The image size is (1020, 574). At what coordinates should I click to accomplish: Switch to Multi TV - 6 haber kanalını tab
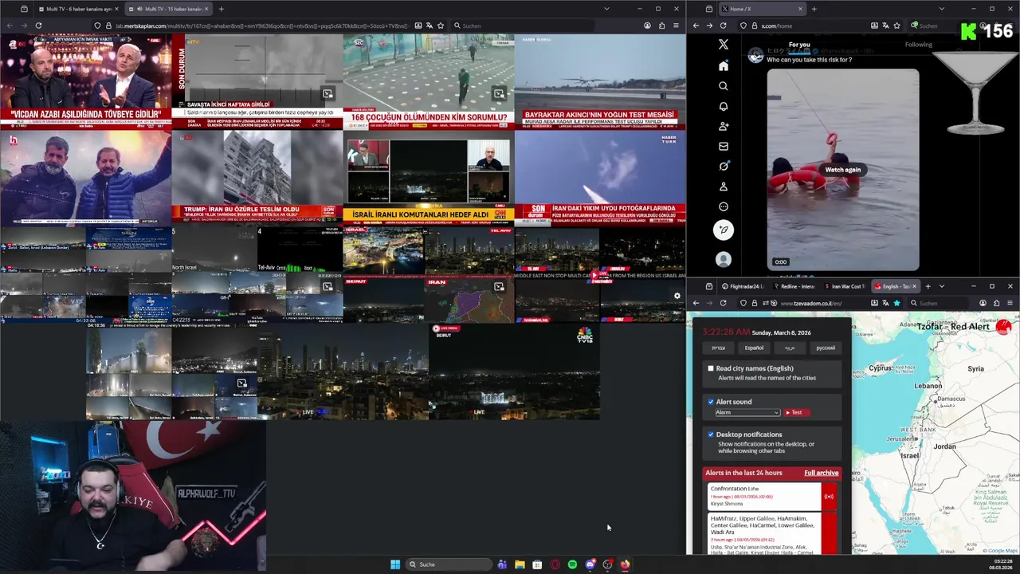78,9
